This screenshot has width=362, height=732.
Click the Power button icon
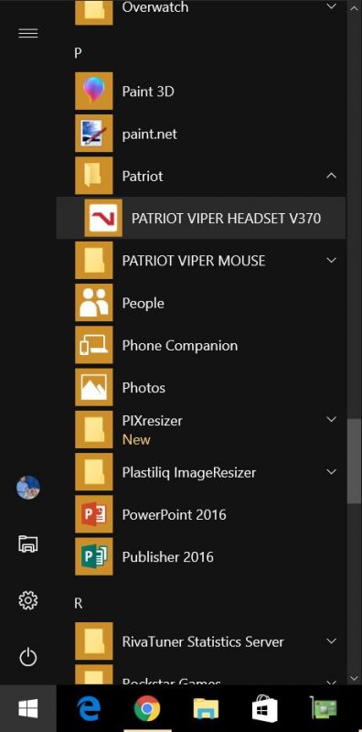(28, 658)
